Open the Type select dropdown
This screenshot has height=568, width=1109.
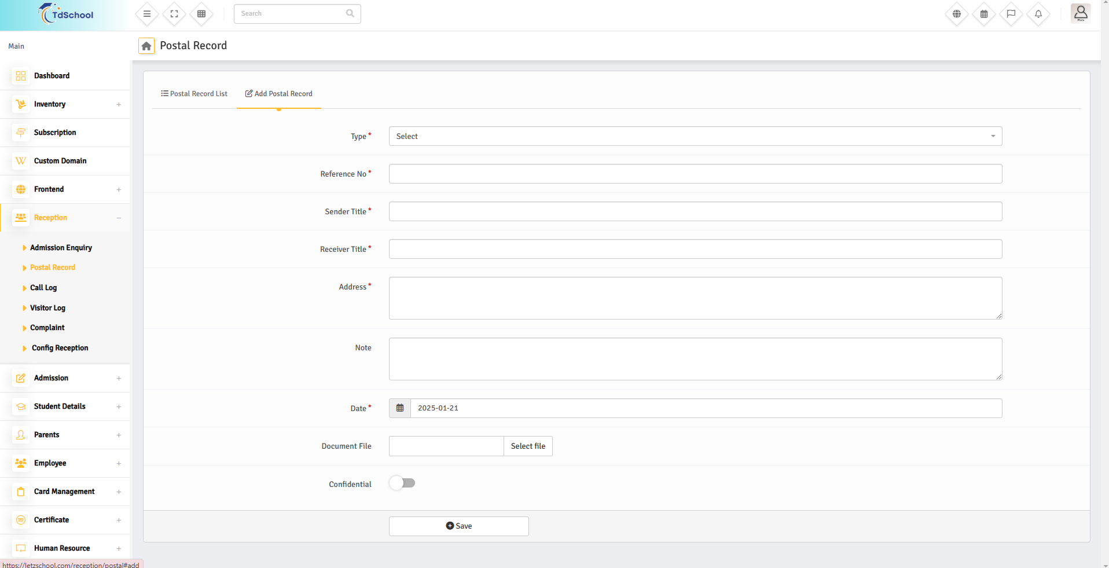695,136
